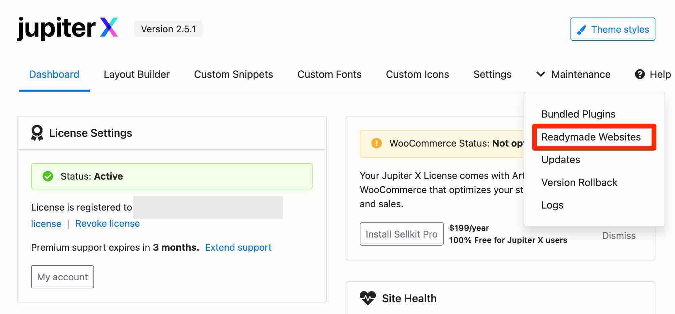Image resolution: width=675 pixels, height=314 pixels.
Task: Click the Version 2.5.1 badge
Action: pyautogui.click(x=169, y=29)
